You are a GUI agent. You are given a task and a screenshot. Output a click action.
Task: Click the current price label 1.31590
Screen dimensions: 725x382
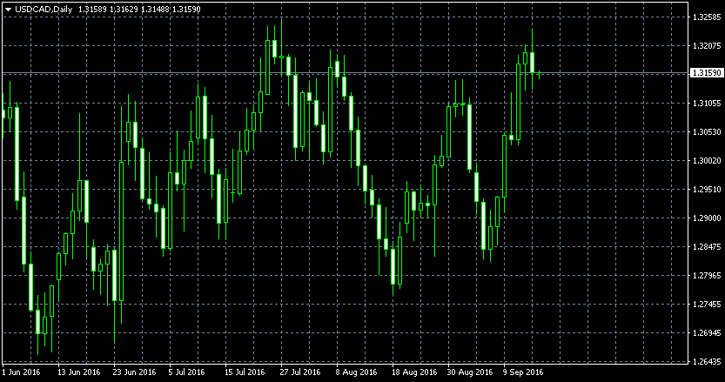(706, 73)
